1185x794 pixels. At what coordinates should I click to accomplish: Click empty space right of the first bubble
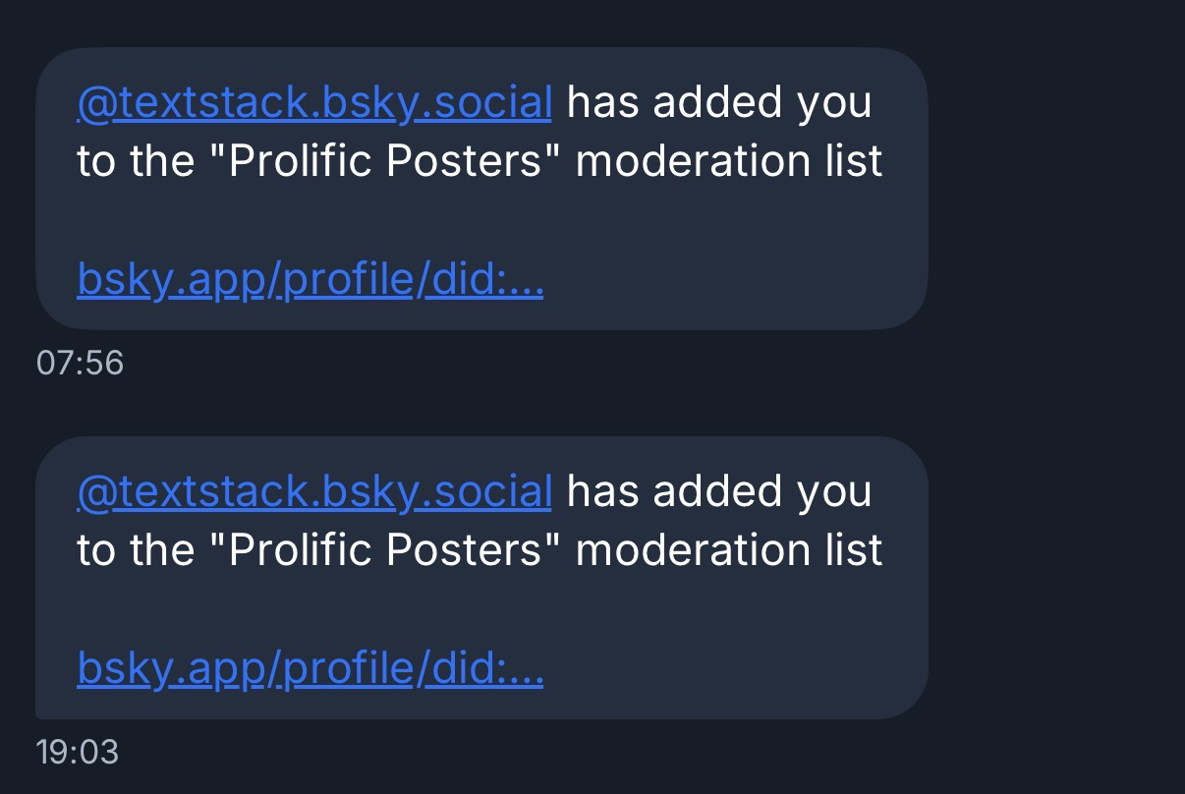click(x=1051, y=187)
